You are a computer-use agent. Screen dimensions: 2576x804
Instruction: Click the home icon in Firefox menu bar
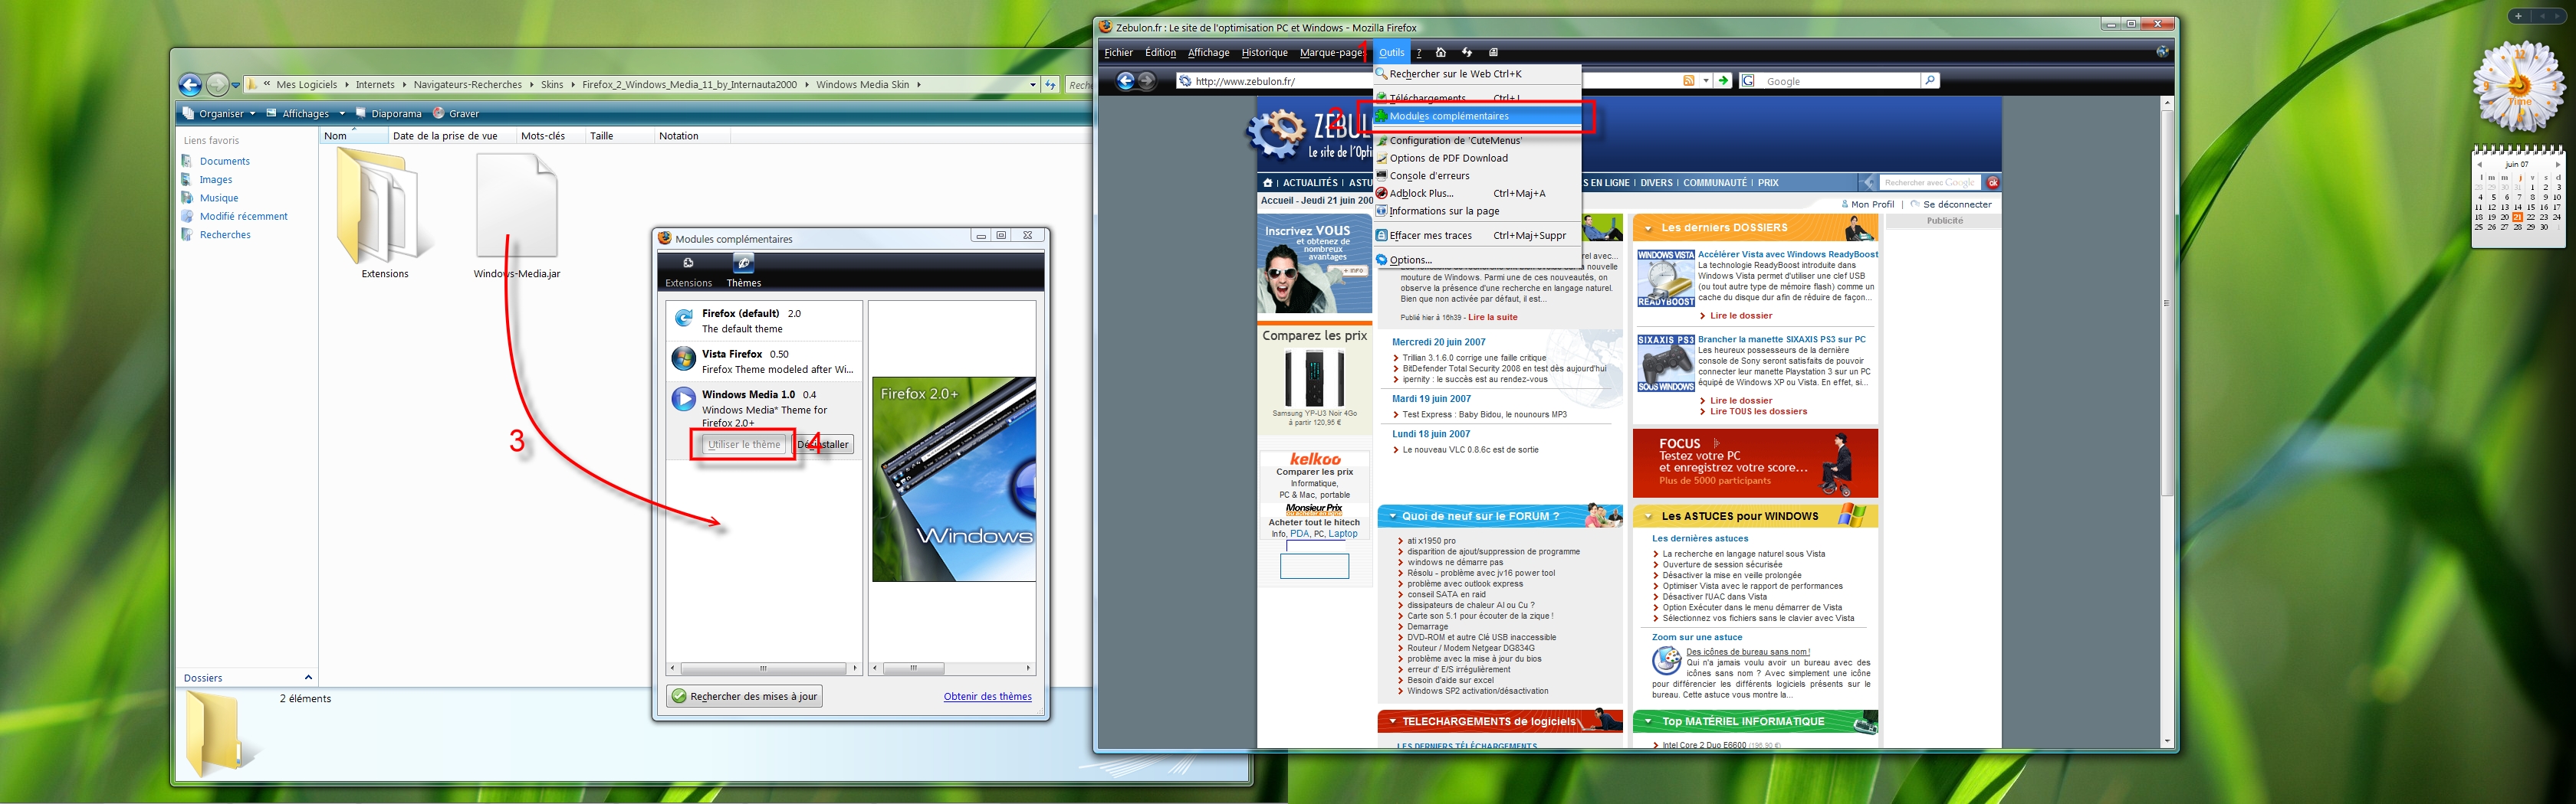coord(1441,53)
